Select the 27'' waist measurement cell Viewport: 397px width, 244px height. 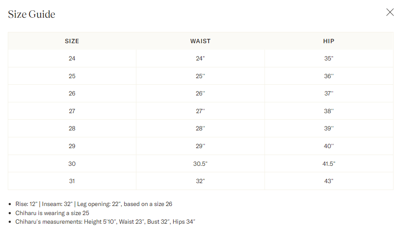point(200,111)
